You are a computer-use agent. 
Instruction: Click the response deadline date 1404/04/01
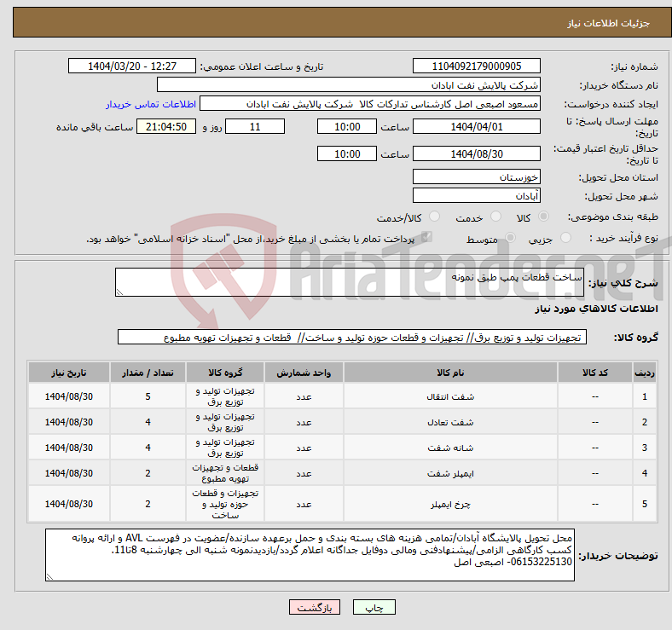476,126
